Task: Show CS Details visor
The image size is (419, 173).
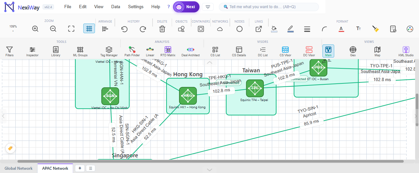Action: tap(239, 51)
